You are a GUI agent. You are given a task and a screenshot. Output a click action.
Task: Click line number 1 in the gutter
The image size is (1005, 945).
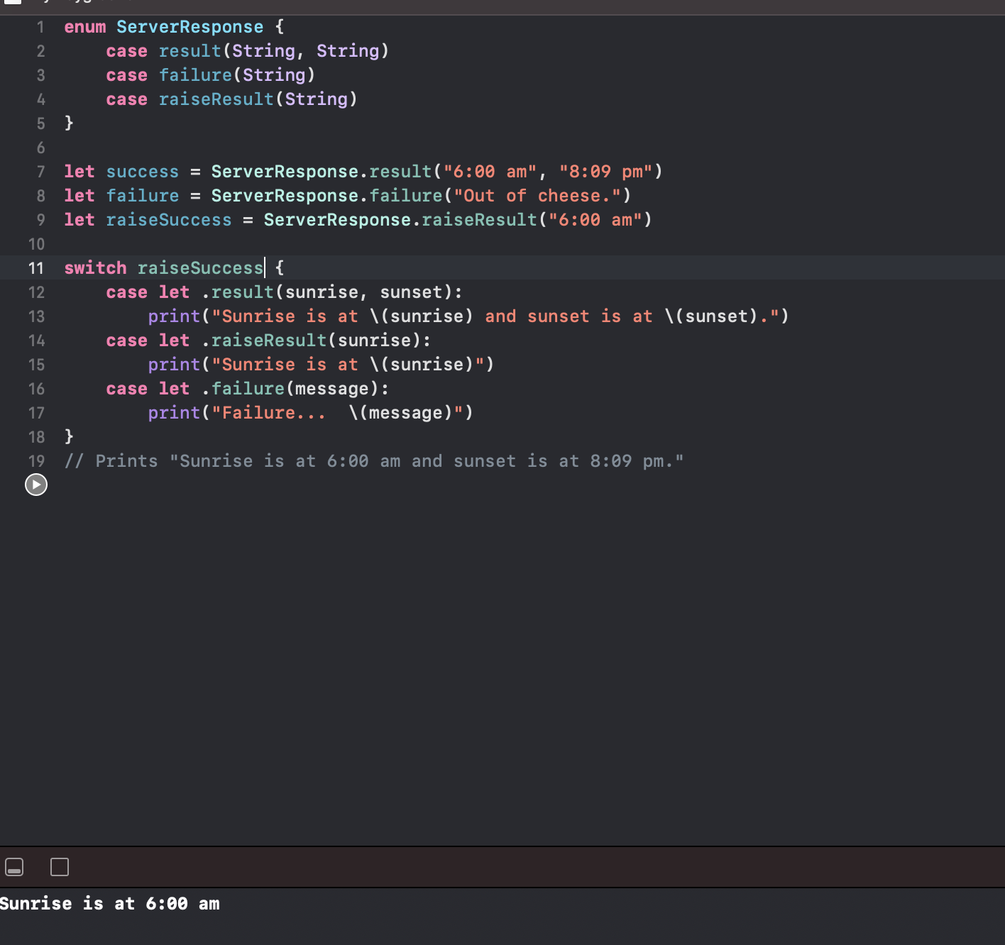(x=40, y=27)
